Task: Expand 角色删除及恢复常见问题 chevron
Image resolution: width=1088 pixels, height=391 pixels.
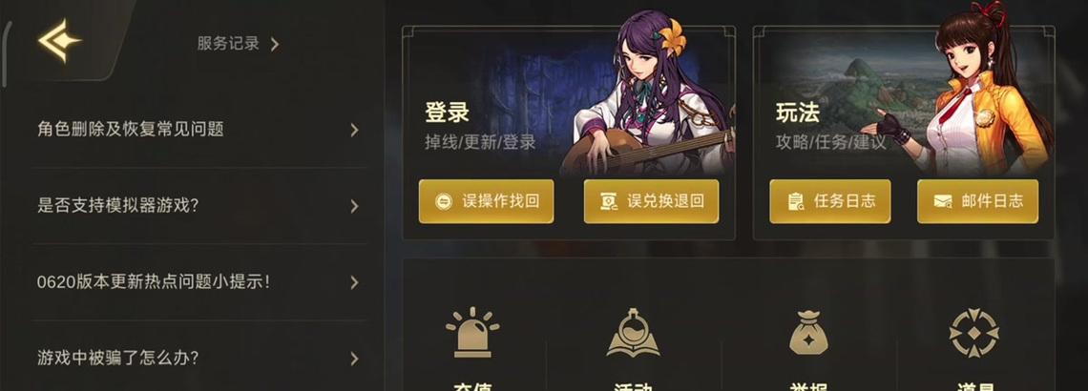Action: point(355,130)
